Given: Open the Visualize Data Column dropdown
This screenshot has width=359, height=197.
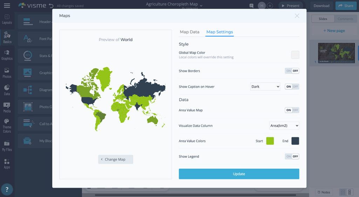Looking at the screenshot, I should [x=284, y=126].
